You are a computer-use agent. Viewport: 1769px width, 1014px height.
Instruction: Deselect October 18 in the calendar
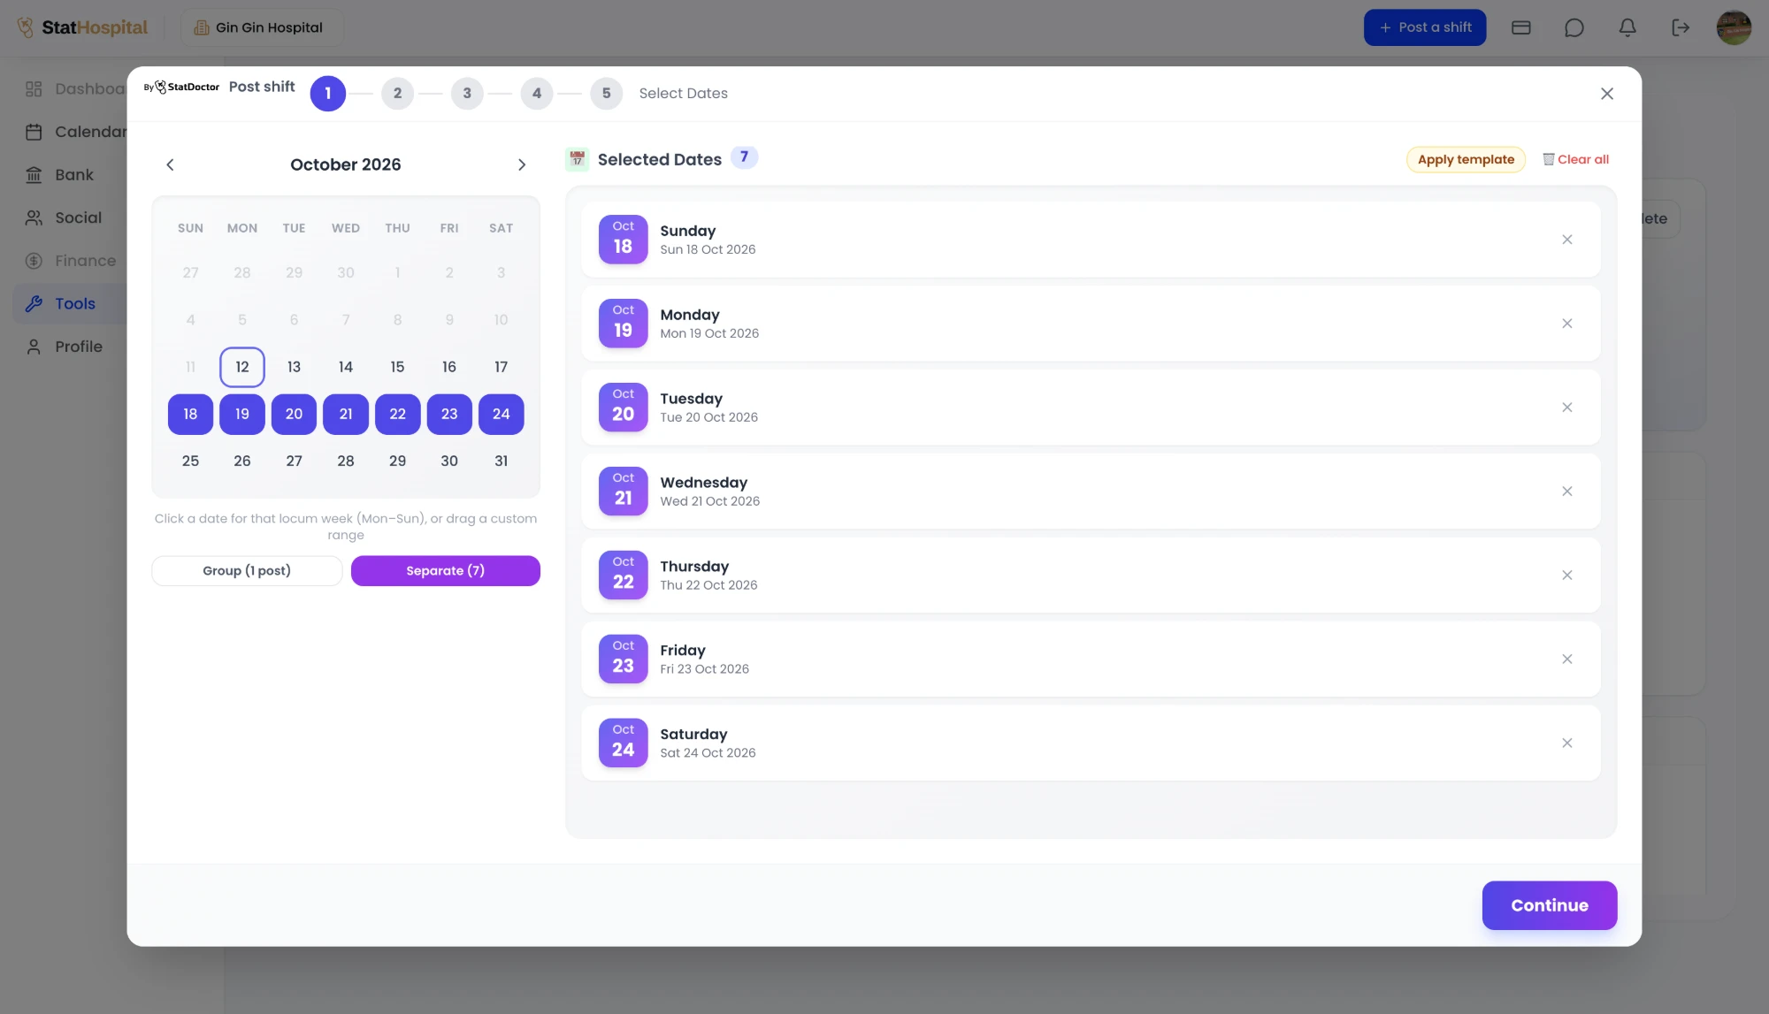[190, 414]
